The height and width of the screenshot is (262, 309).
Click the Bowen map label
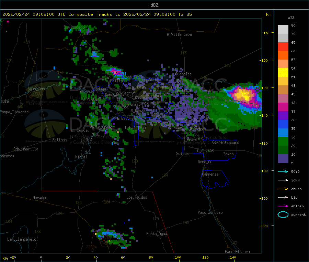228,154
